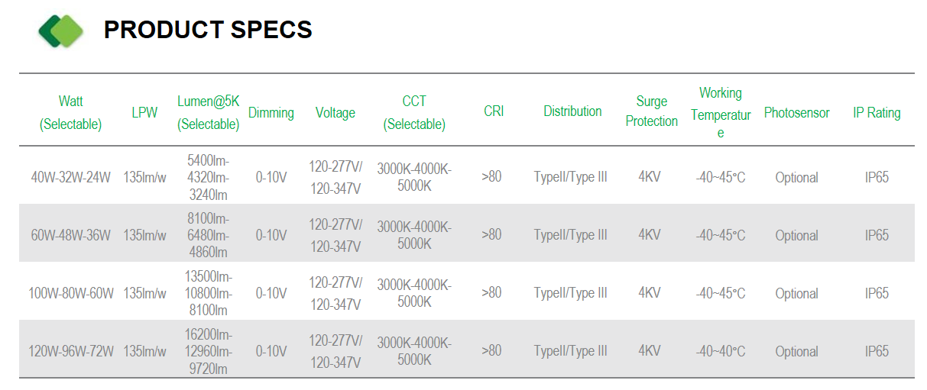The height and width of the screenshot is (390, 927).
Task: Select the Dimming column header
Action: (x=271, y=113)
